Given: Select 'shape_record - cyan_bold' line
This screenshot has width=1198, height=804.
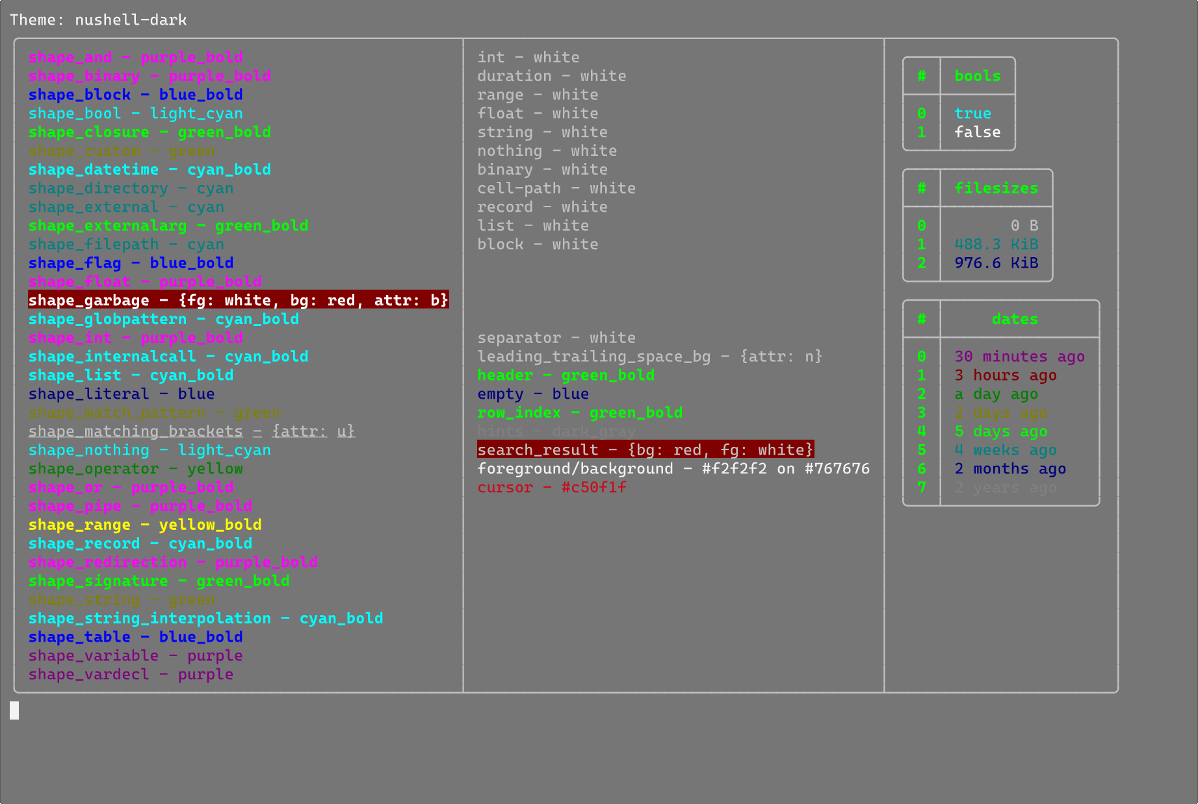Looking at the screenshot, I should (140, 544).
